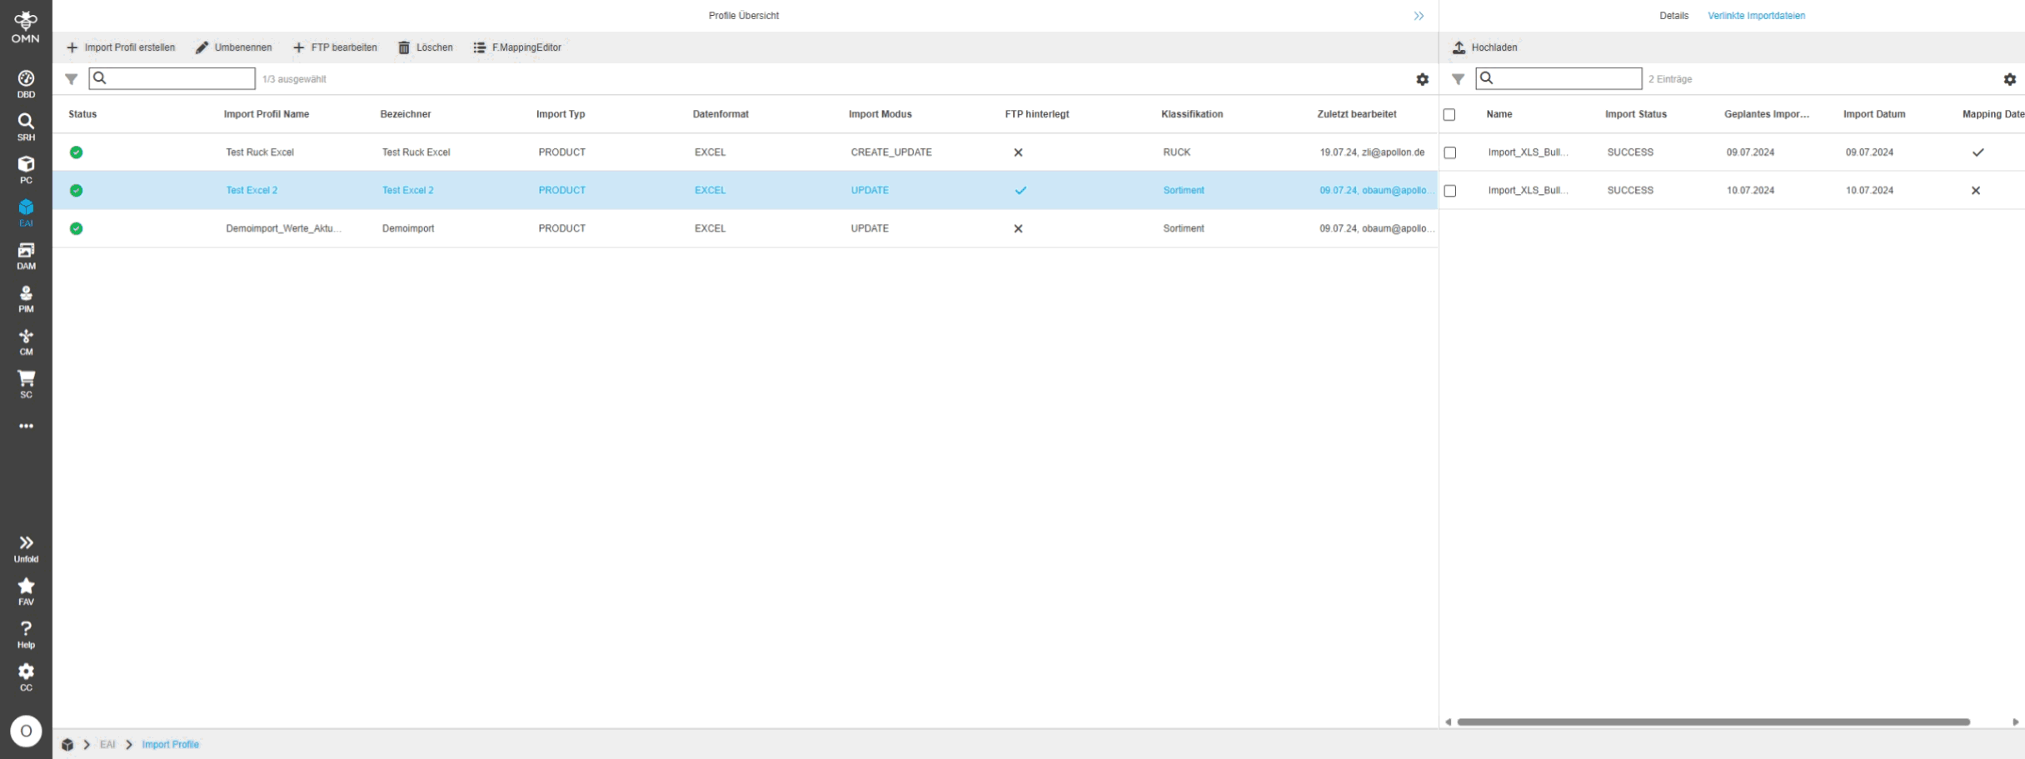This screenshot has height=759, width=2025.
Task: Open the CC settings module
Action: 26,677
